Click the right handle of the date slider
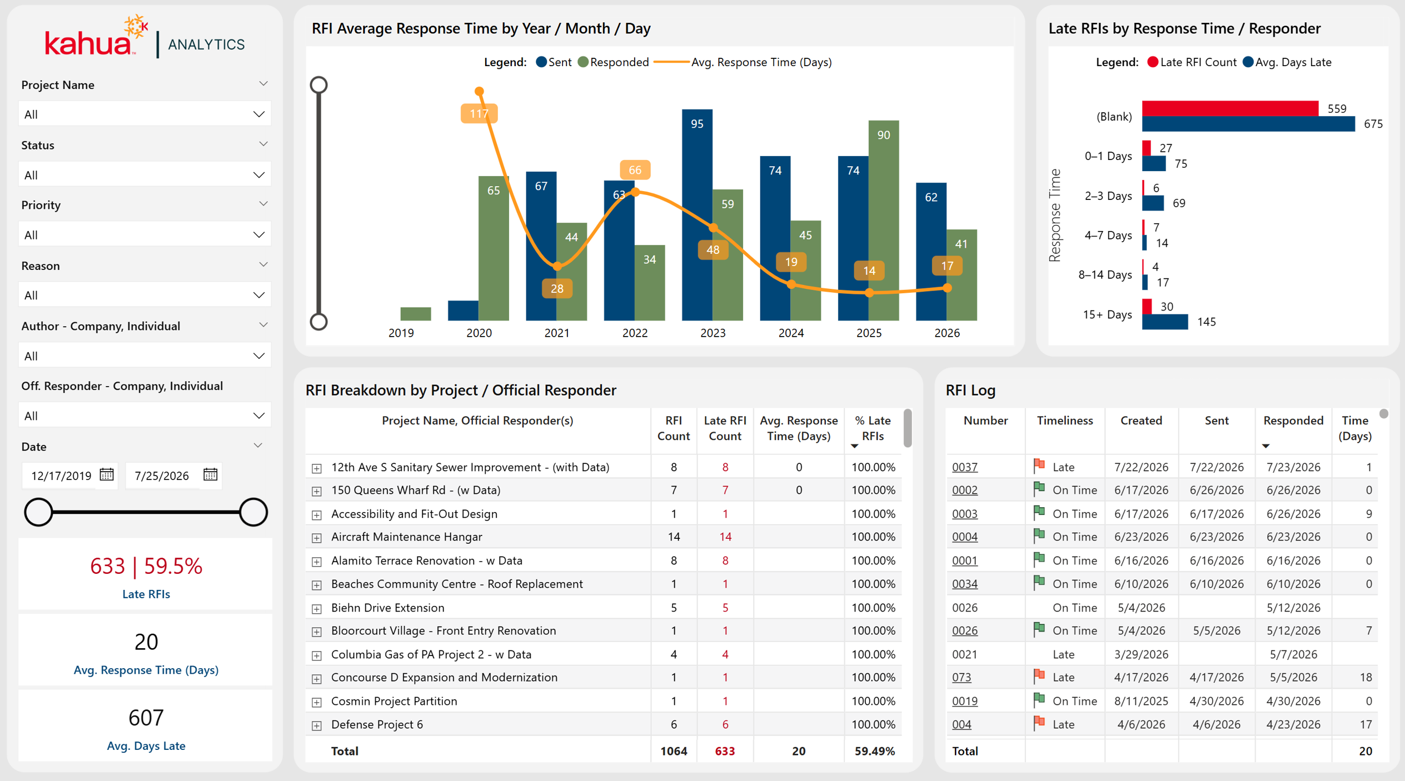 [x=253, y=512]
